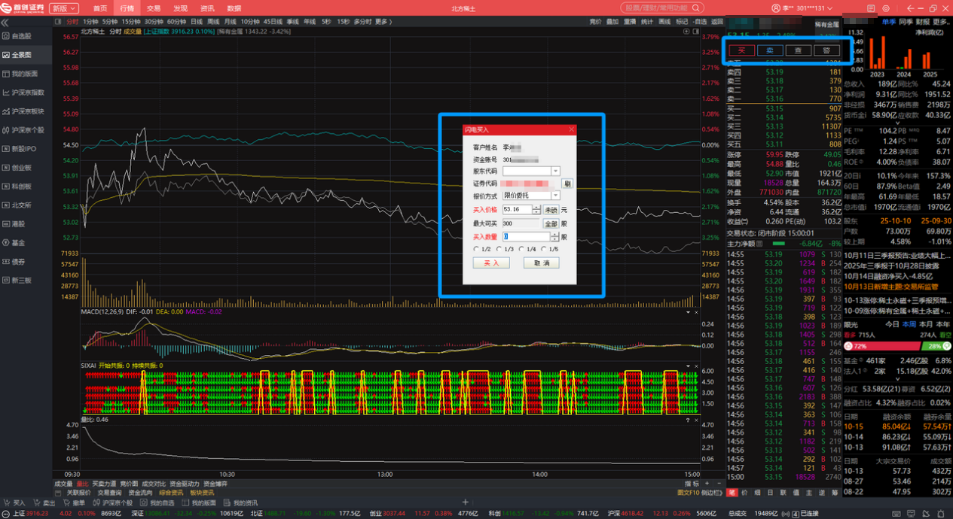Expand the 股东代码 dropdown
This screenshot has height=519, width=953.
556,171
